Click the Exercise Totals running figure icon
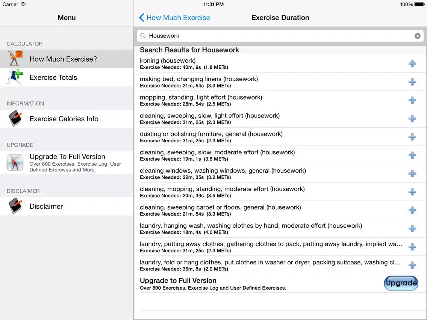The image size is (427, 320). tap(14, 77)
